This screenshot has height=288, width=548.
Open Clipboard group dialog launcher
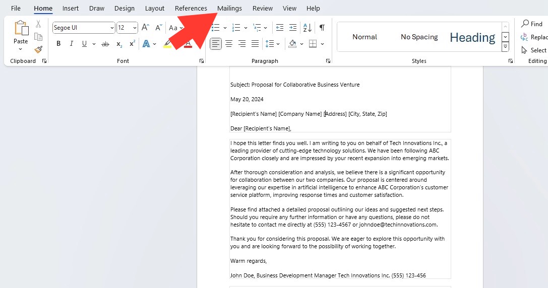tap(44, 61)
